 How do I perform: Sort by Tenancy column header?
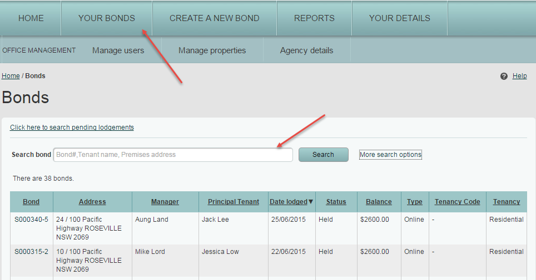(507, 202)
